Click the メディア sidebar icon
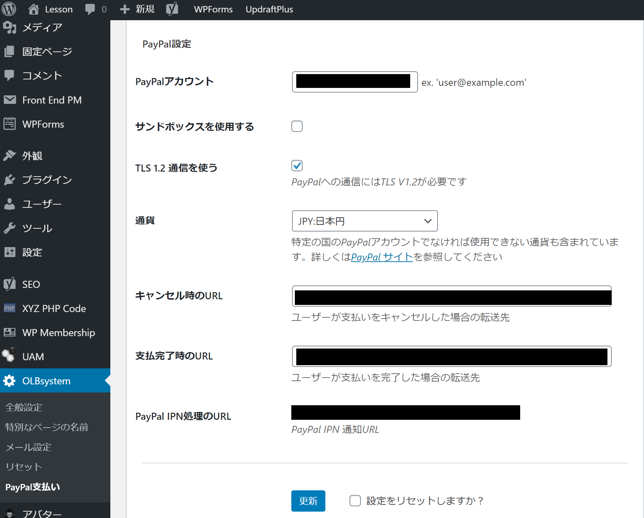The image size is (644, 518). coord(10,27)
